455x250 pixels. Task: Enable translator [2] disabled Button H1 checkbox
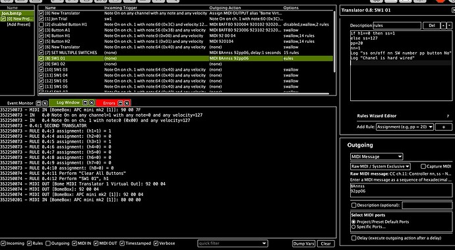(x=41, y=24)
